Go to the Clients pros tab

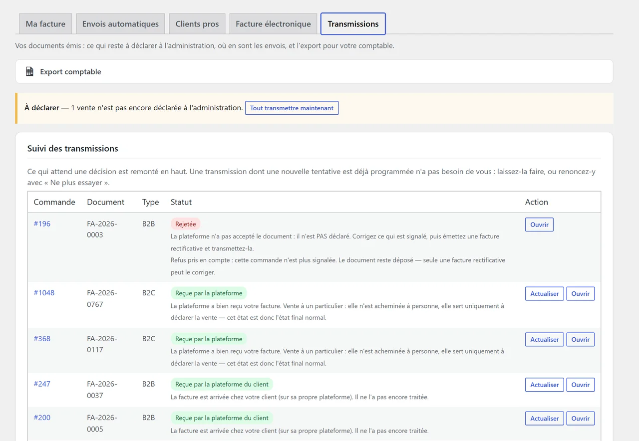(197, 24)
